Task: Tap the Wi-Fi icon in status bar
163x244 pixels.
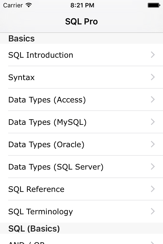Action: click(29, 5)
